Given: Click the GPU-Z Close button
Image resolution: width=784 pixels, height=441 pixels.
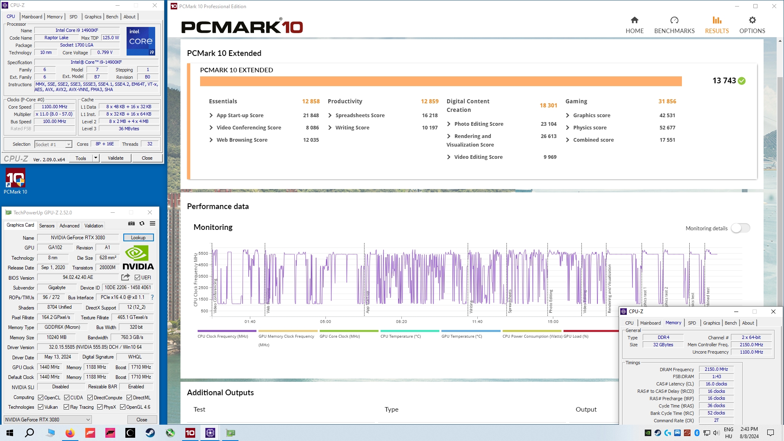Looking at the screenshot, I should (142, 420).
